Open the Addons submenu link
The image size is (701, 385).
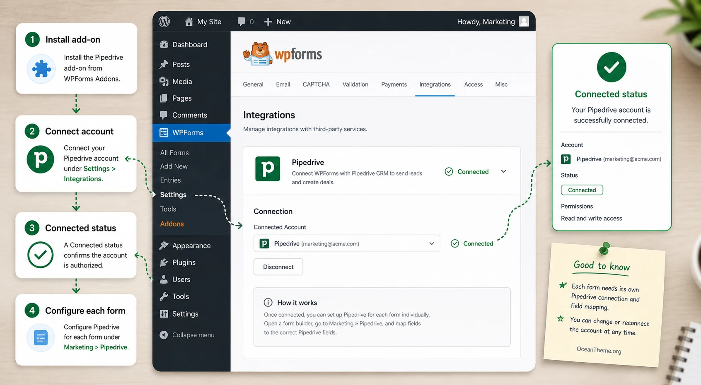pyautogui.click(x=172, y=224)
